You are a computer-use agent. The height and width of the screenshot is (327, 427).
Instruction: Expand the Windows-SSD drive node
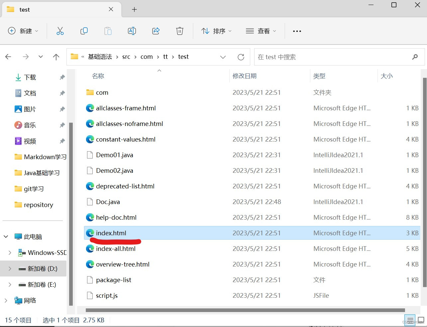10,253
